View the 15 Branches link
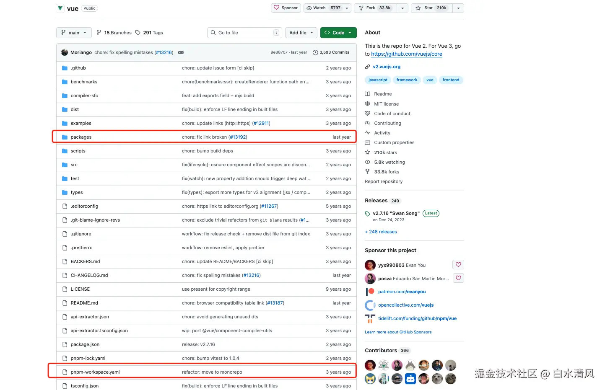 [x=114, y=33]
